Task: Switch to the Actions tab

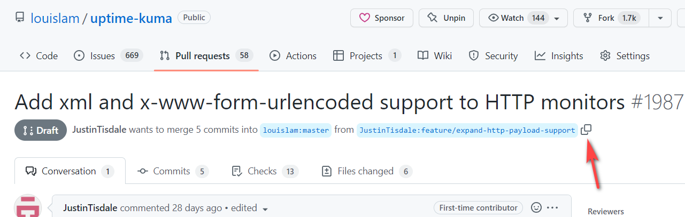Action: 293,56
